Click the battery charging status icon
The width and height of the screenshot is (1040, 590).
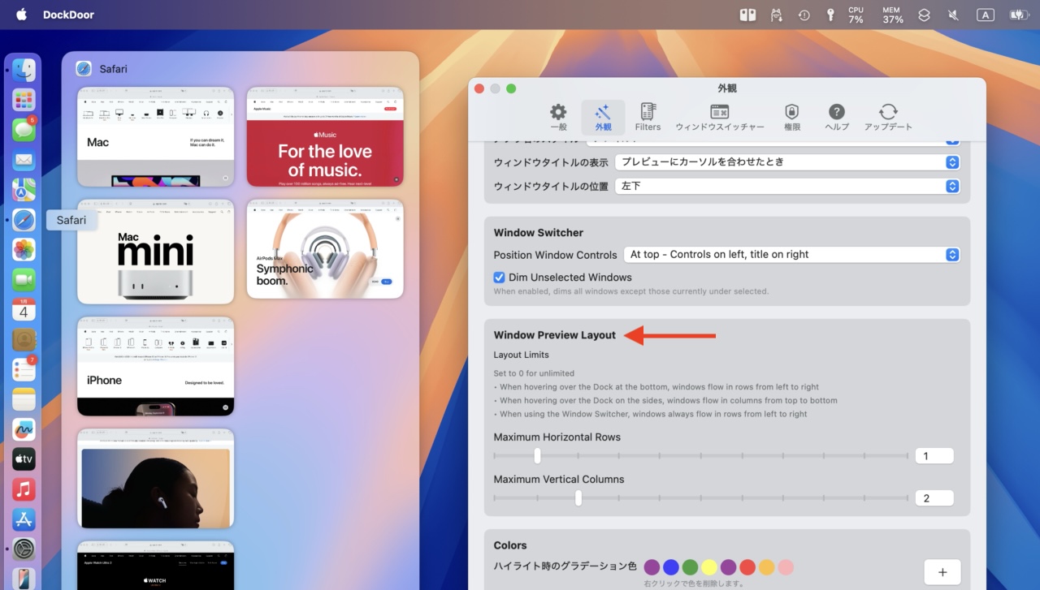1019,15
